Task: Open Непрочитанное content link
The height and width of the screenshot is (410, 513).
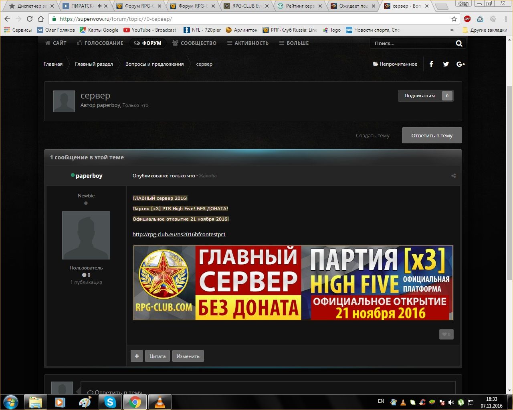Action: point(395,64)
